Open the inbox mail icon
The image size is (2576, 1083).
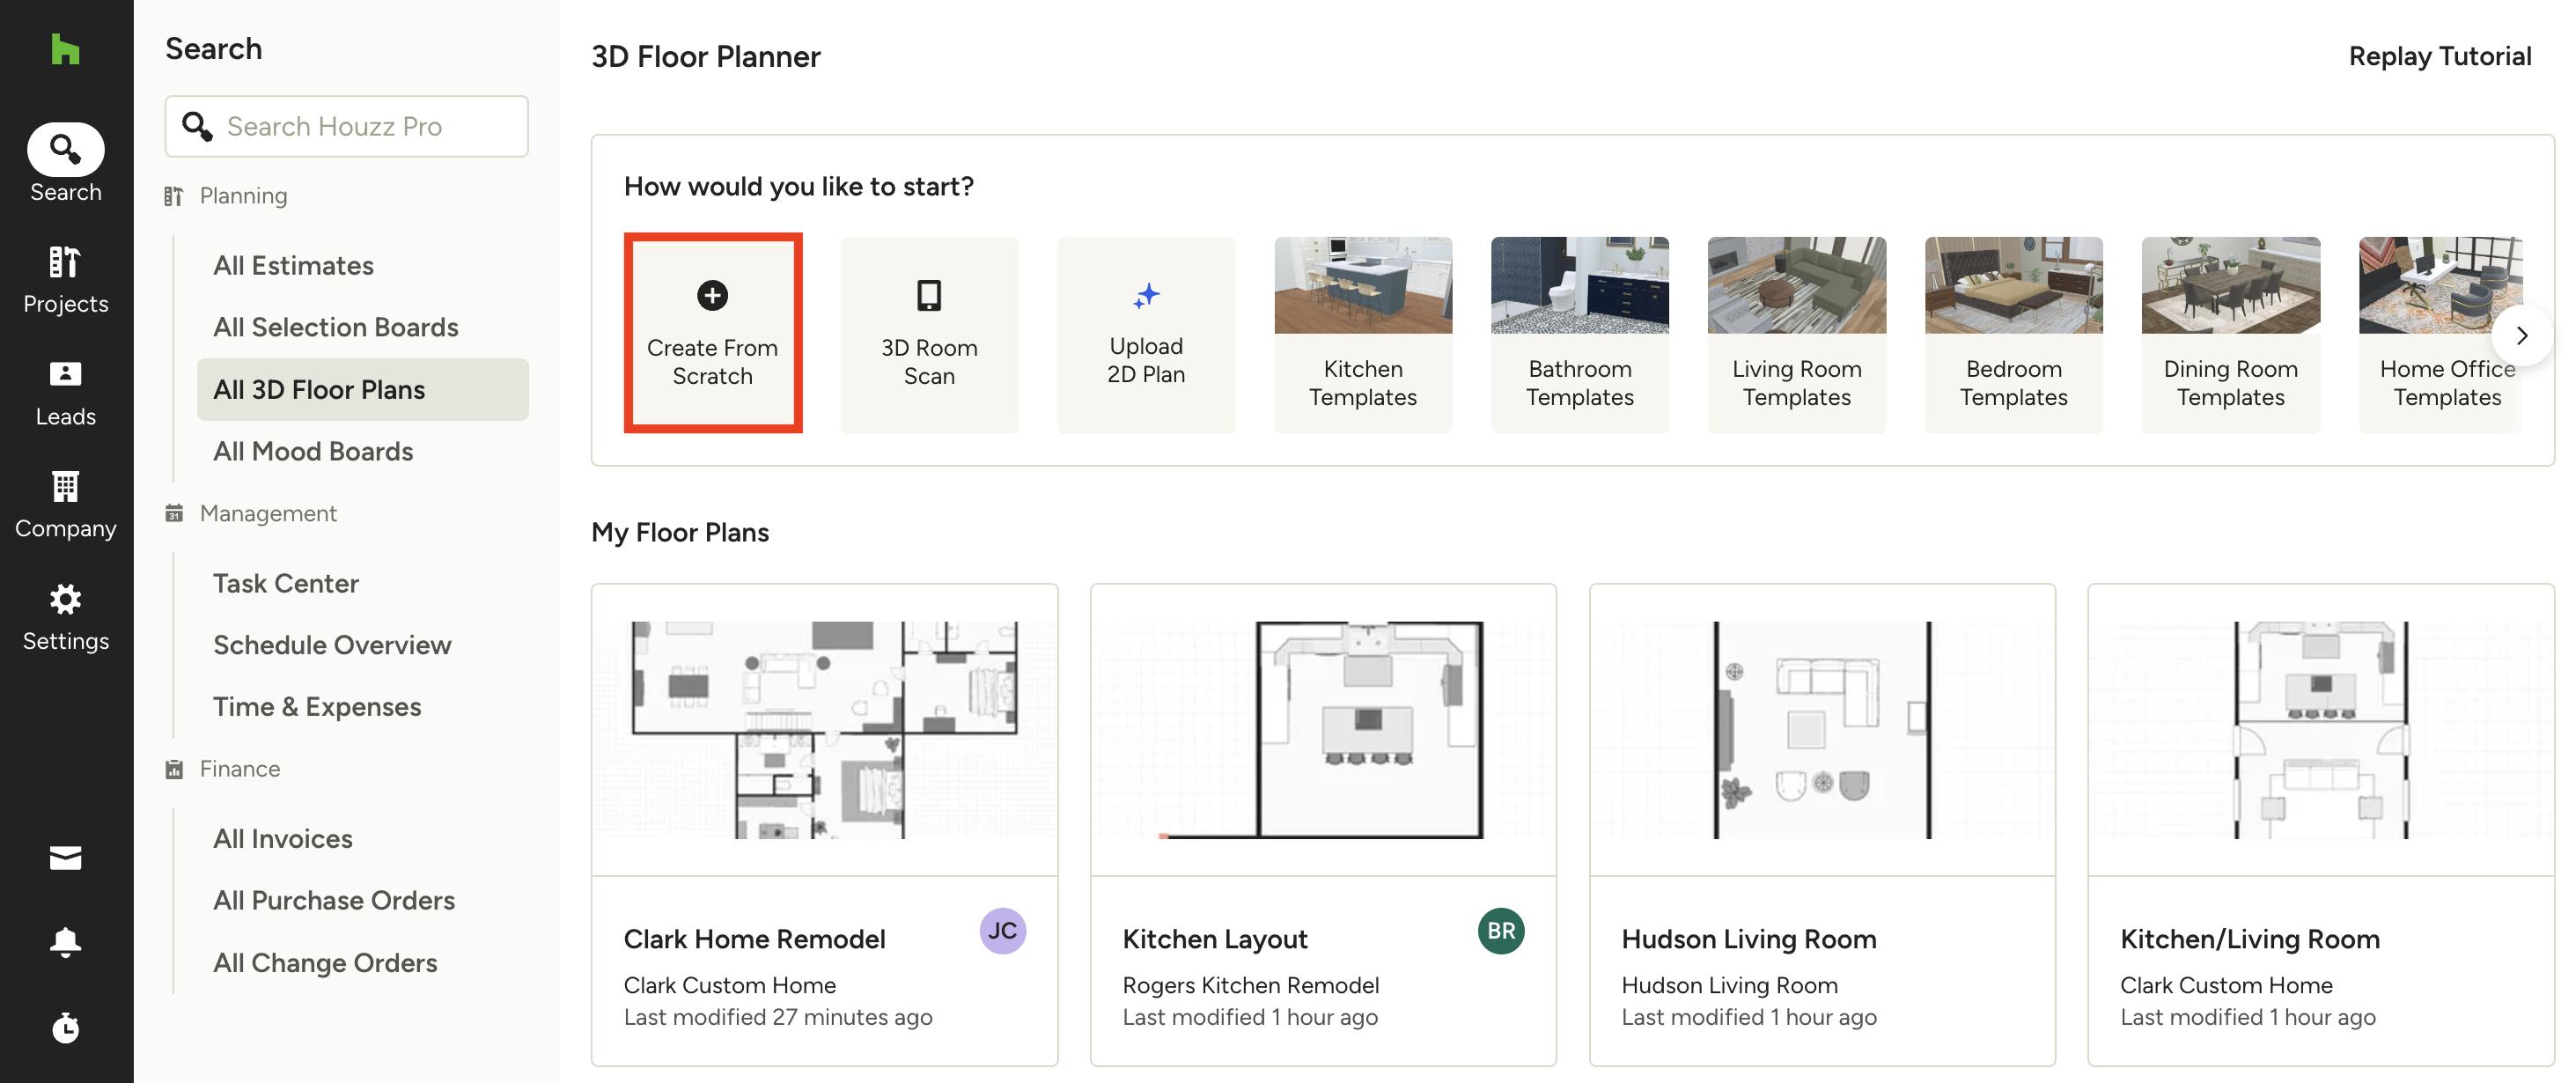pos(65,857)
